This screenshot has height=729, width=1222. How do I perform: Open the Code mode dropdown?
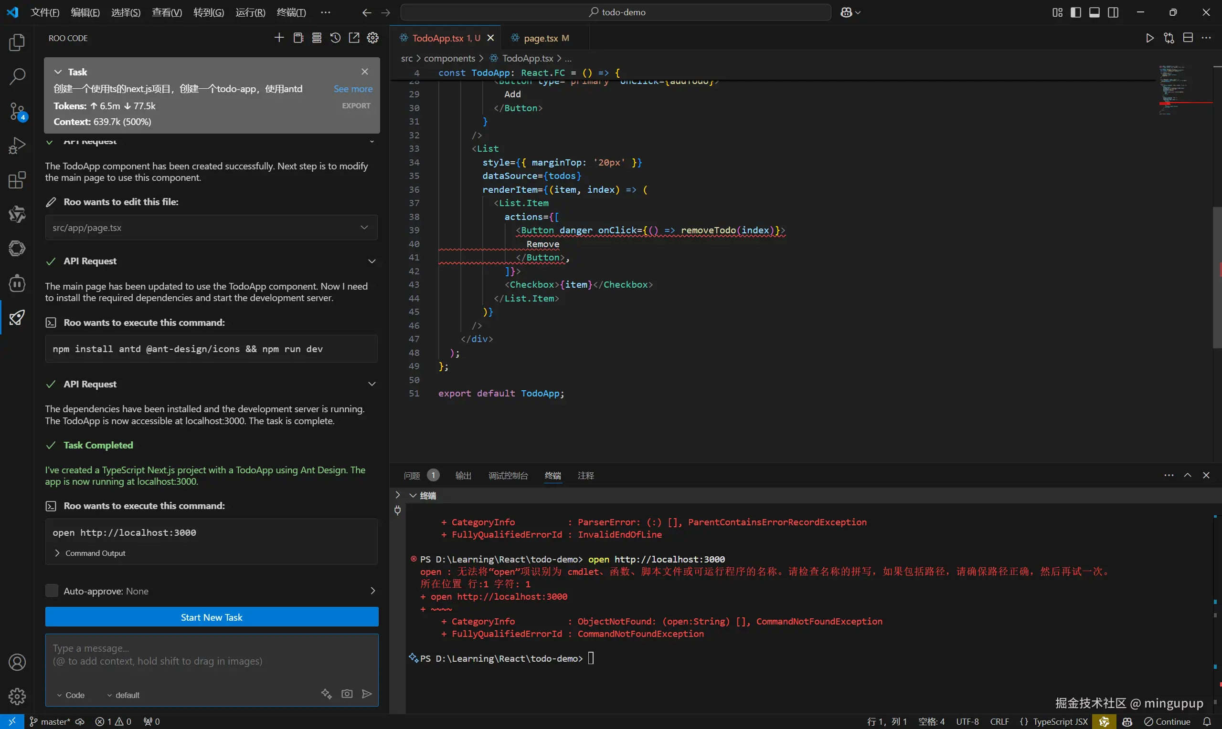coord(71,695)
